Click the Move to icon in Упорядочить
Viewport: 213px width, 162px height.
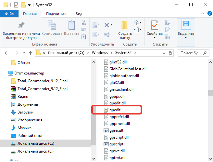[95, 25]
